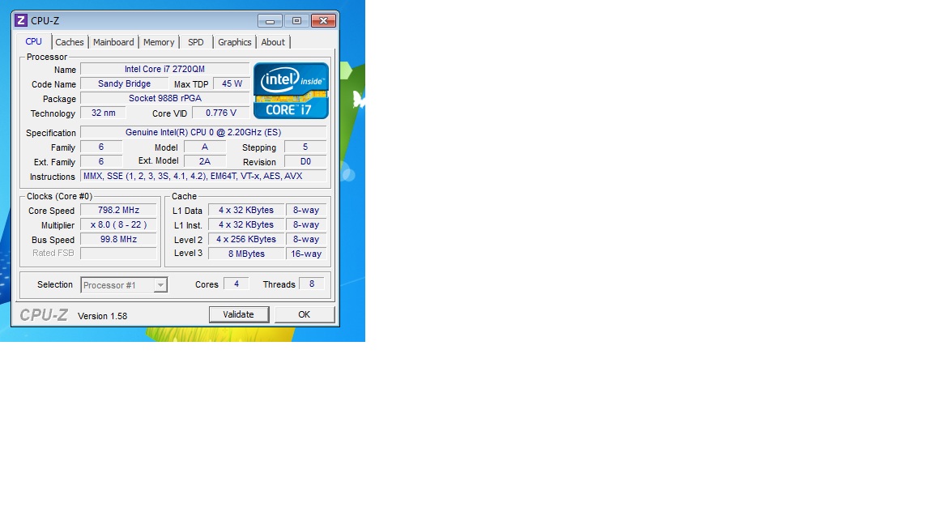Open the Caches tab
The width and height of the screenshot is (933, 525).
(x=70, y=42)
